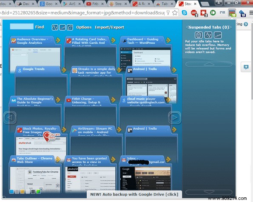Suspend the Inbox Gmail tab via arrow

pyautogui.click(x=168, y=159)
